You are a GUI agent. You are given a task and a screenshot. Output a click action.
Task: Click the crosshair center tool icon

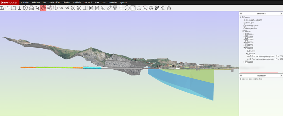tap(55, 8)
